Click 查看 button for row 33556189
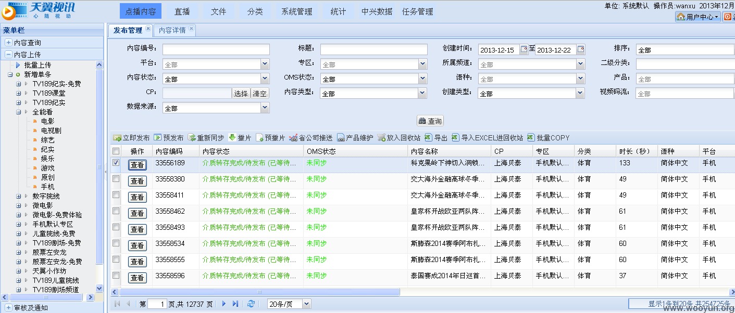735x313 pixels. (138, 165)
